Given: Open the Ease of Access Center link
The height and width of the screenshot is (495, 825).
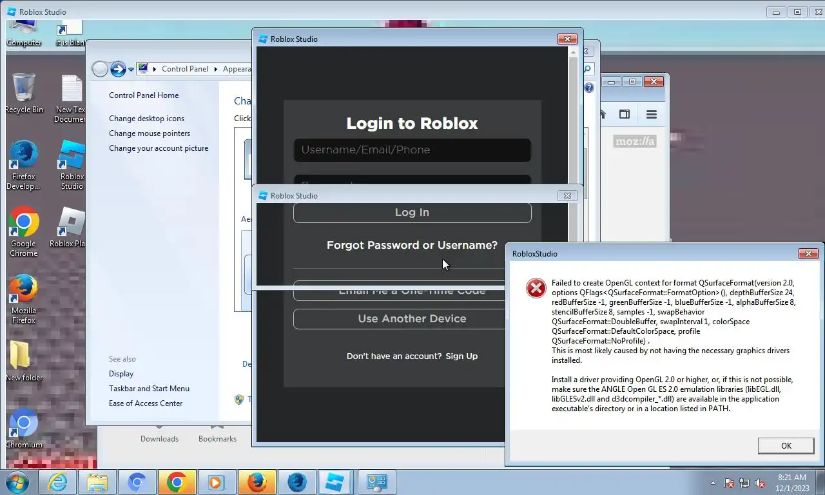Looking at the screenshot, I should pos(146,403).
